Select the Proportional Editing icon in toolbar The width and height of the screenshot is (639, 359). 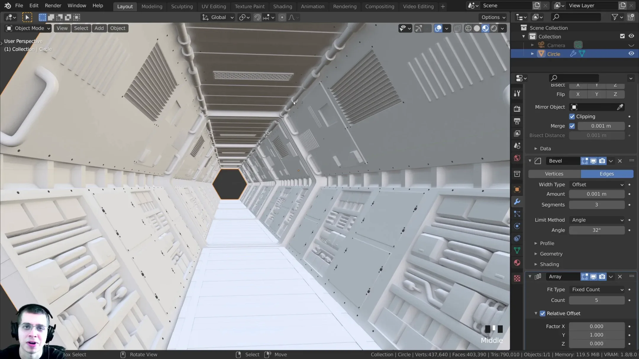pos(283,17)
